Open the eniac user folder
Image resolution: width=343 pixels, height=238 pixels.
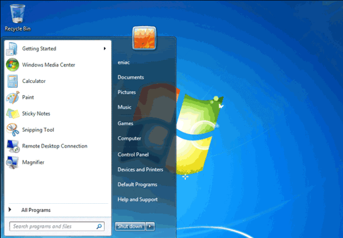tap(123, 62)
